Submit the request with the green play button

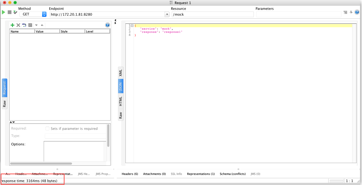[3, 12]
